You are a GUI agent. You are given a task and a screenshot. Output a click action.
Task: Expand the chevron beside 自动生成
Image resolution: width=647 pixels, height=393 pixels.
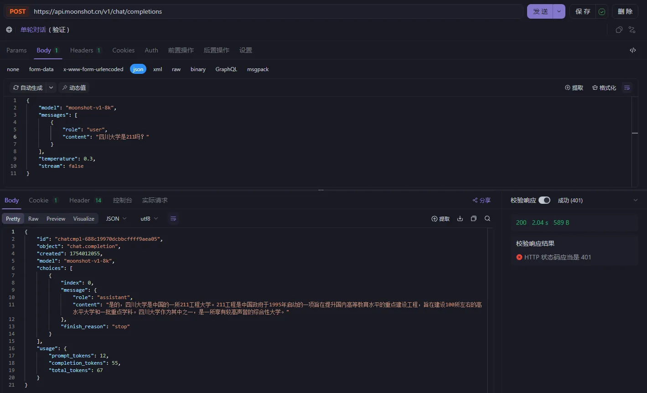point(51,88)
